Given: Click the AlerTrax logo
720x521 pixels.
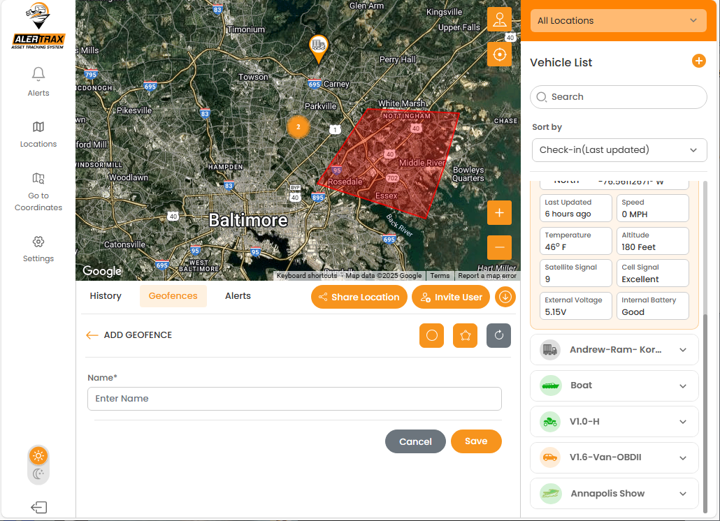Looking at the screenshot, I should (38, 26).
